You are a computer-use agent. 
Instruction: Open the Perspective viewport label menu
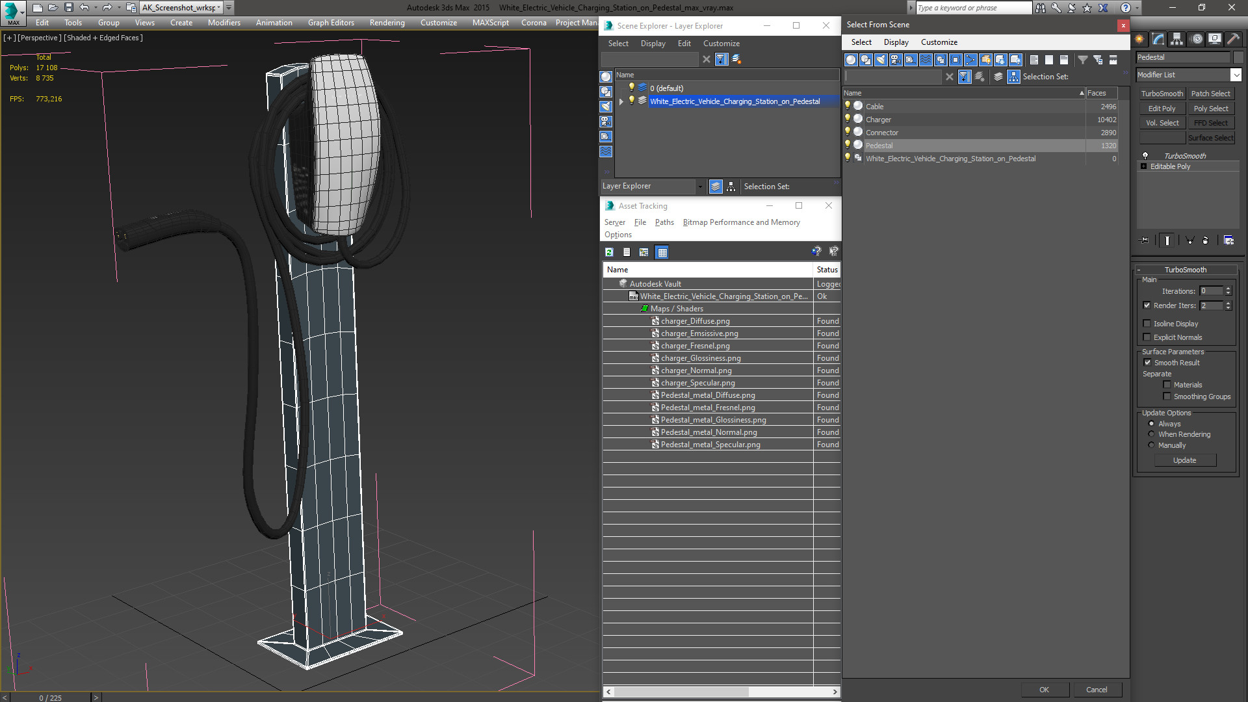[x=40, y=38]
